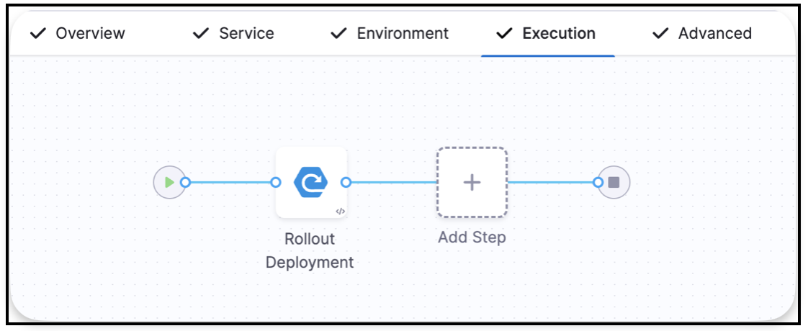Click the plus icon to add step
808x331 pixels.
[472, 183]
